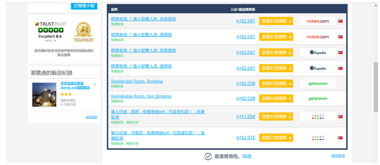The width and height of the screenshot is (380, 165).
Task: Open the 標準客房 非吸煙房 room link from Expedia
Action: [x=144, y=50]
